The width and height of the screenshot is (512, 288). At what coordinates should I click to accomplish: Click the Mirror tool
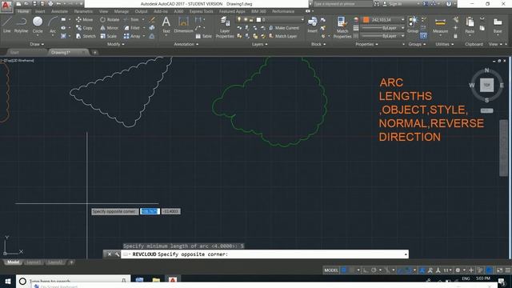(x=110, y=28)
